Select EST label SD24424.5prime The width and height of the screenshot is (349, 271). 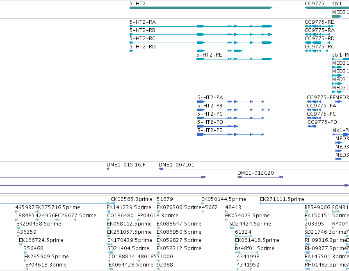[250, 224]
